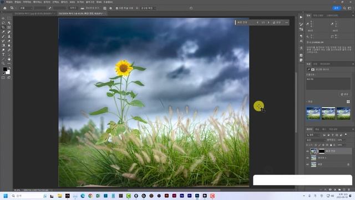Click Generate in the contextual taskbar
355x200 pixels.
[x=277, y=22]
